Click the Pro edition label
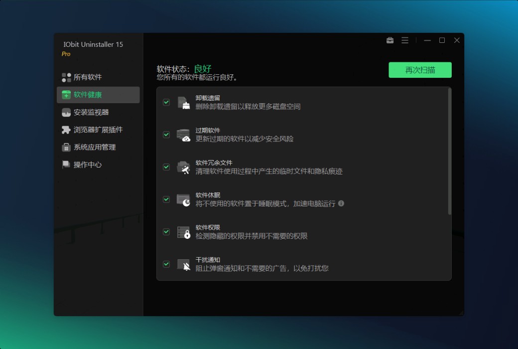The image size is (518, 349). tap(66, 54)
